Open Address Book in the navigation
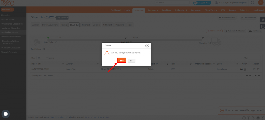 tap(181, 10)
